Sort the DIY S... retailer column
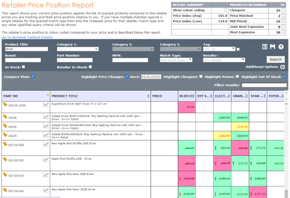The width and height of the screenshot is (290, 198). pyautogui.click(x=211, y=96)
